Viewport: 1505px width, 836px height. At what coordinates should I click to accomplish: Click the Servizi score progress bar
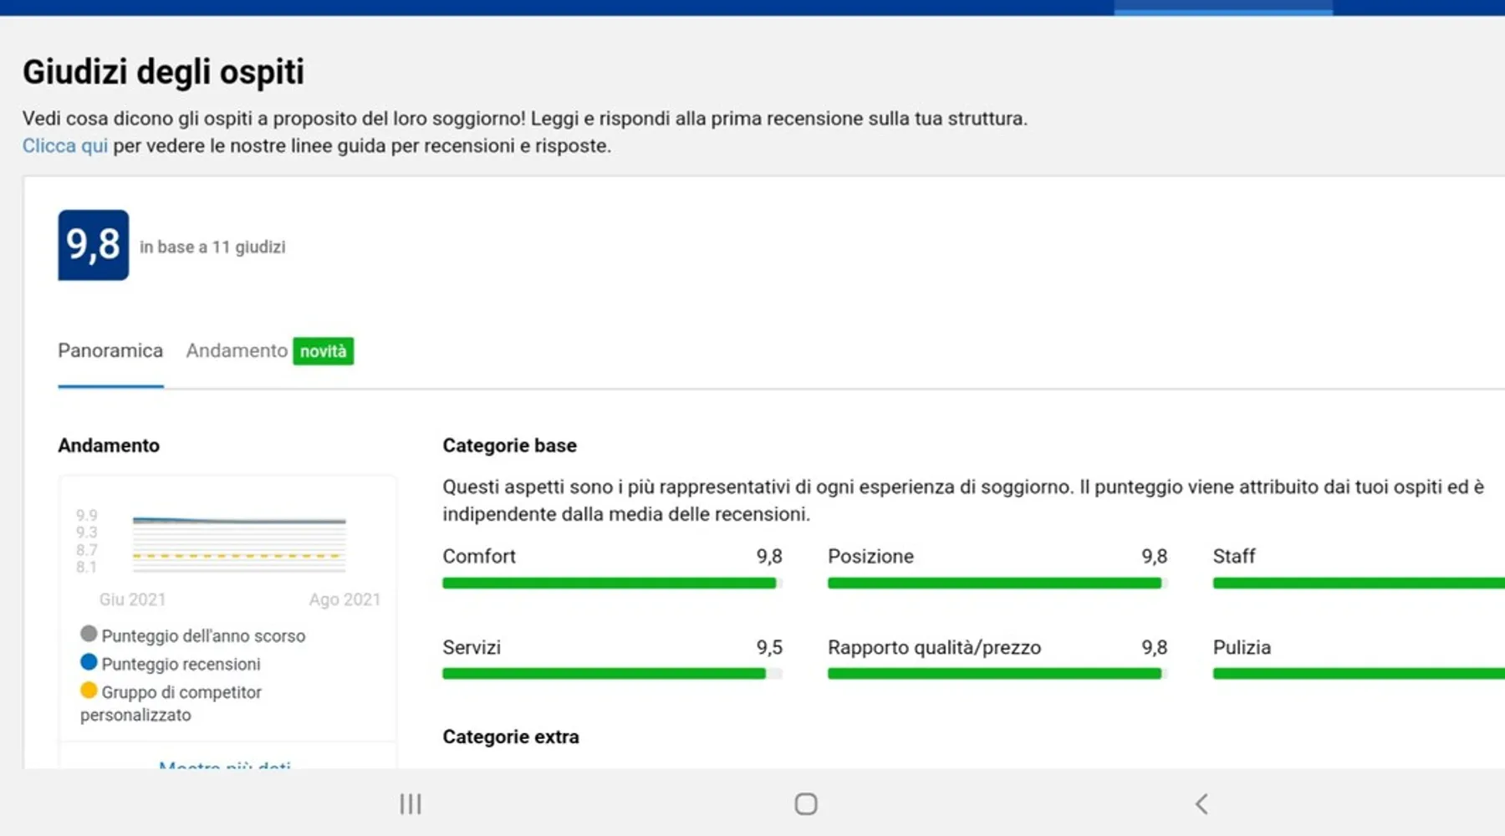[x=611, y=674]
